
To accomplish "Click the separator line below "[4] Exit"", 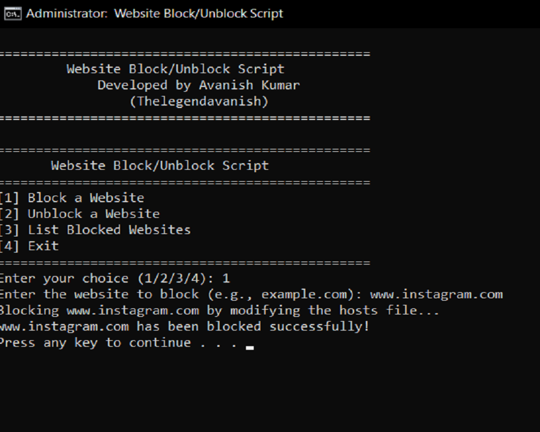I will (185, 263).
